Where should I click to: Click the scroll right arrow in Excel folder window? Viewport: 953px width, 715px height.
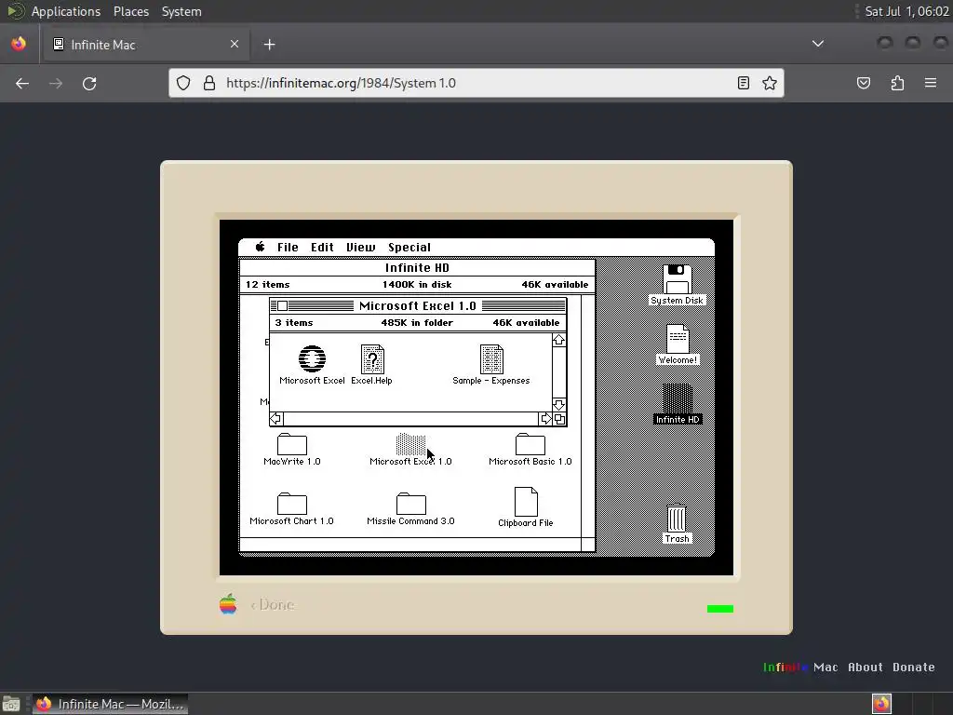click(545, 418)
